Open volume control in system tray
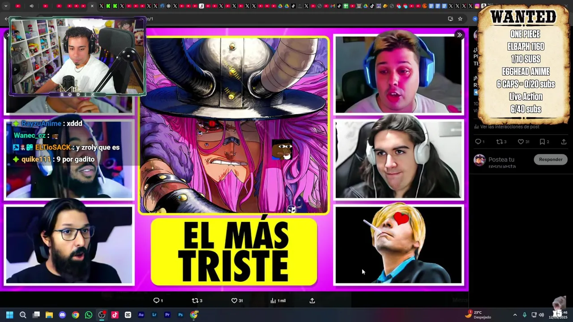This screenshot has height=322, width=573. click(x=541, y=315)
